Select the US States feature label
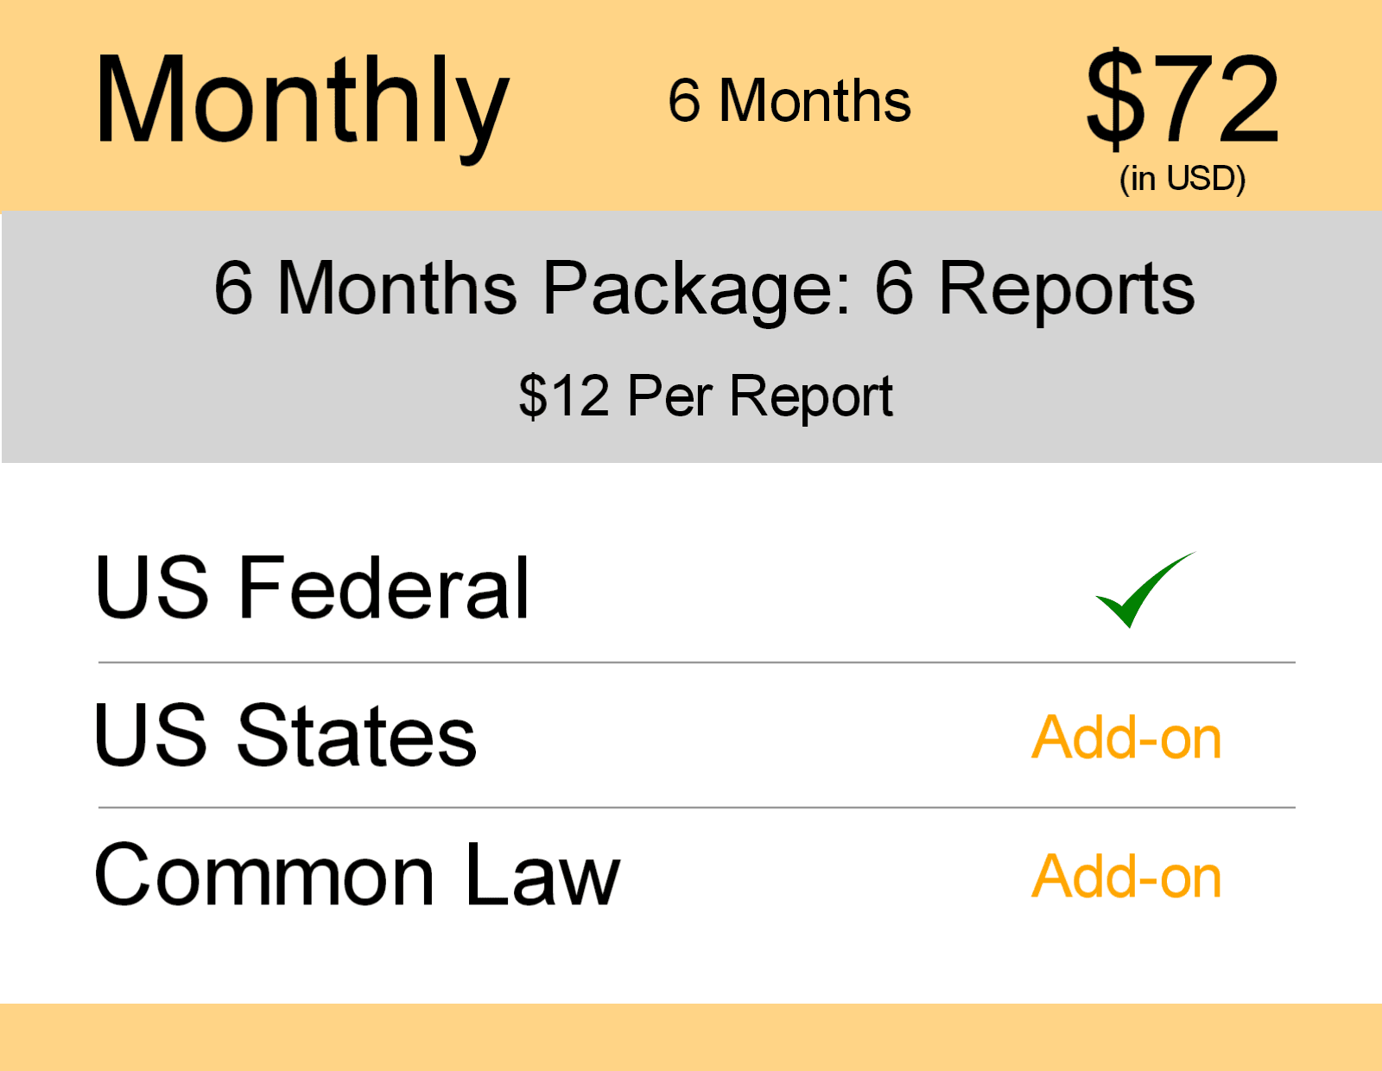The height and width of the screenshot is (1071, 1382). tap(285, 735)
